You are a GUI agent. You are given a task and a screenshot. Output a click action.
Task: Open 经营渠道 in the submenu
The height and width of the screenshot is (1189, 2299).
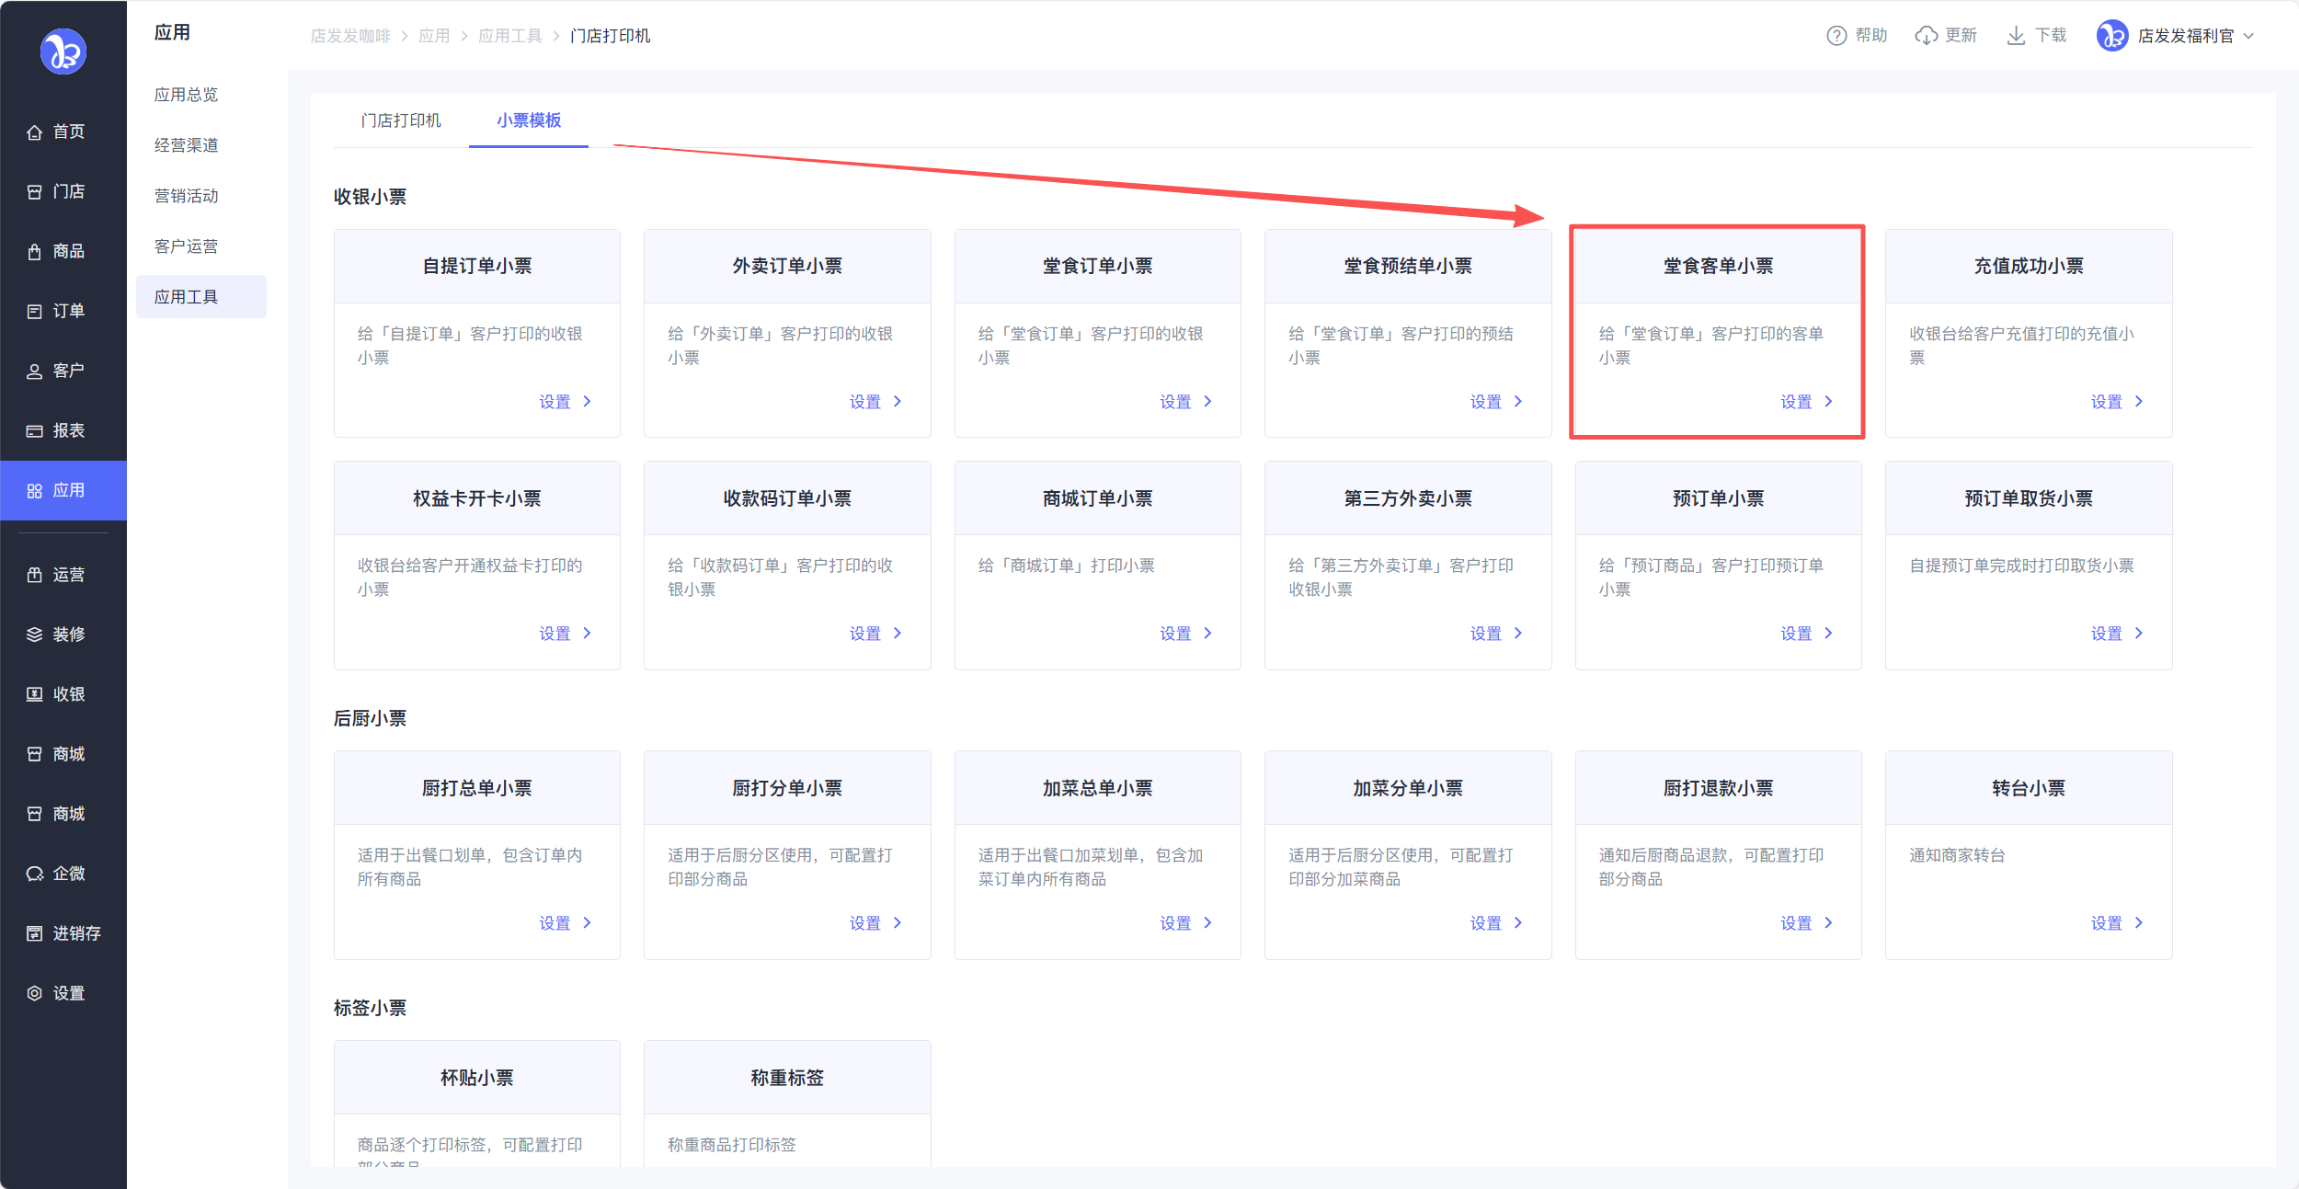(x=187, y=145)
